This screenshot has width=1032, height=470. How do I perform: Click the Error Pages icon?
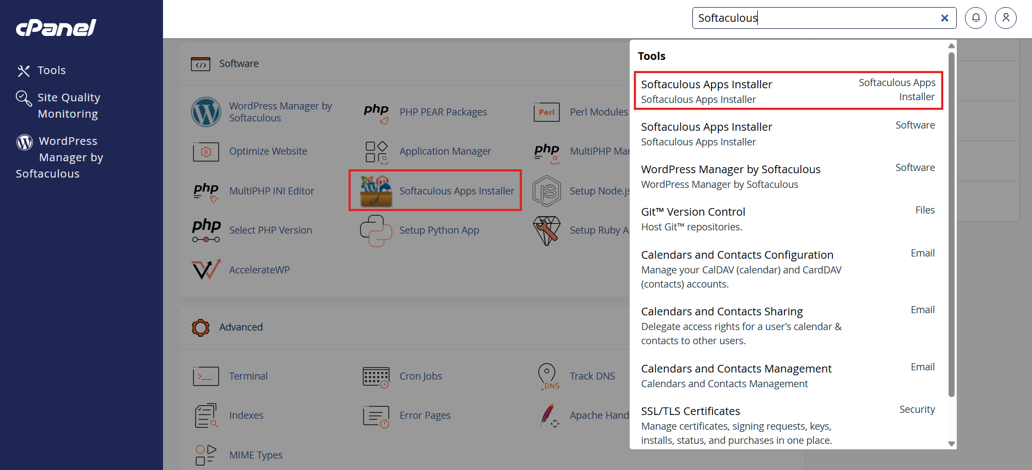pos(376,417)
